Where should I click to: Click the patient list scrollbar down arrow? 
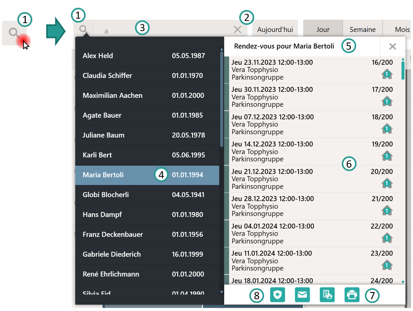(222, 292)
